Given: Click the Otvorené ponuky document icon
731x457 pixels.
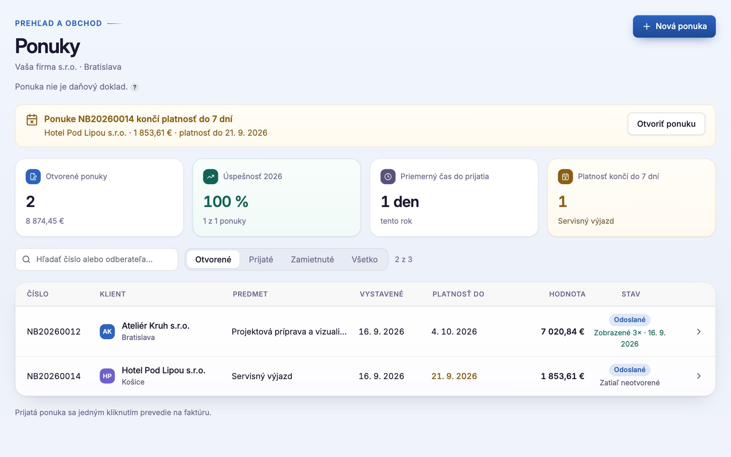Looking at the screenshot, I should [33, 177].
